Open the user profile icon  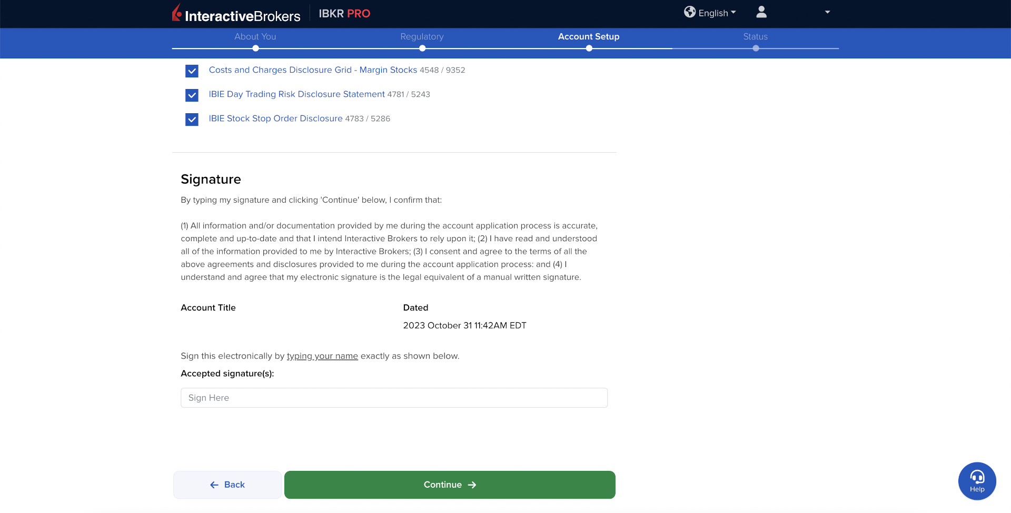click(x=761, y=12)
